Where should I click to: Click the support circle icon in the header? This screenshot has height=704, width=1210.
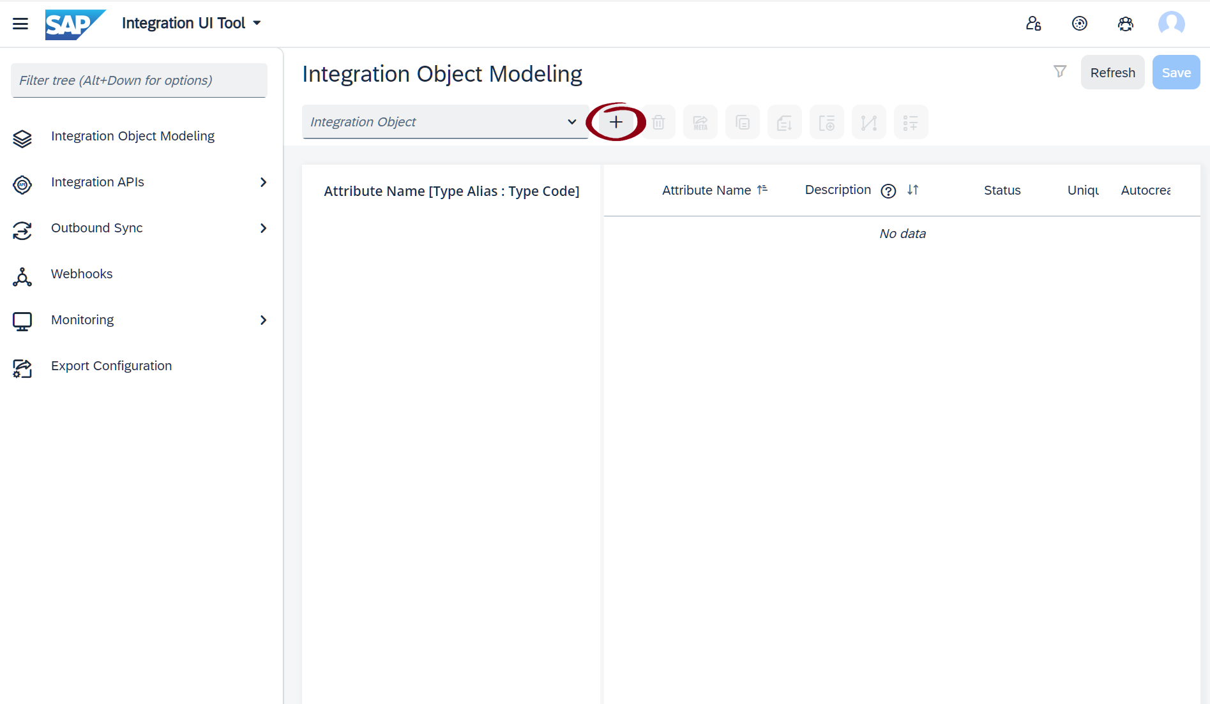point(1080,23)
